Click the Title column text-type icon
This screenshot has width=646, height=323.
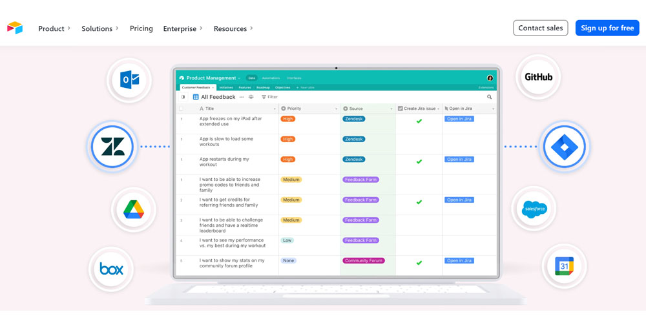(202, 109)
